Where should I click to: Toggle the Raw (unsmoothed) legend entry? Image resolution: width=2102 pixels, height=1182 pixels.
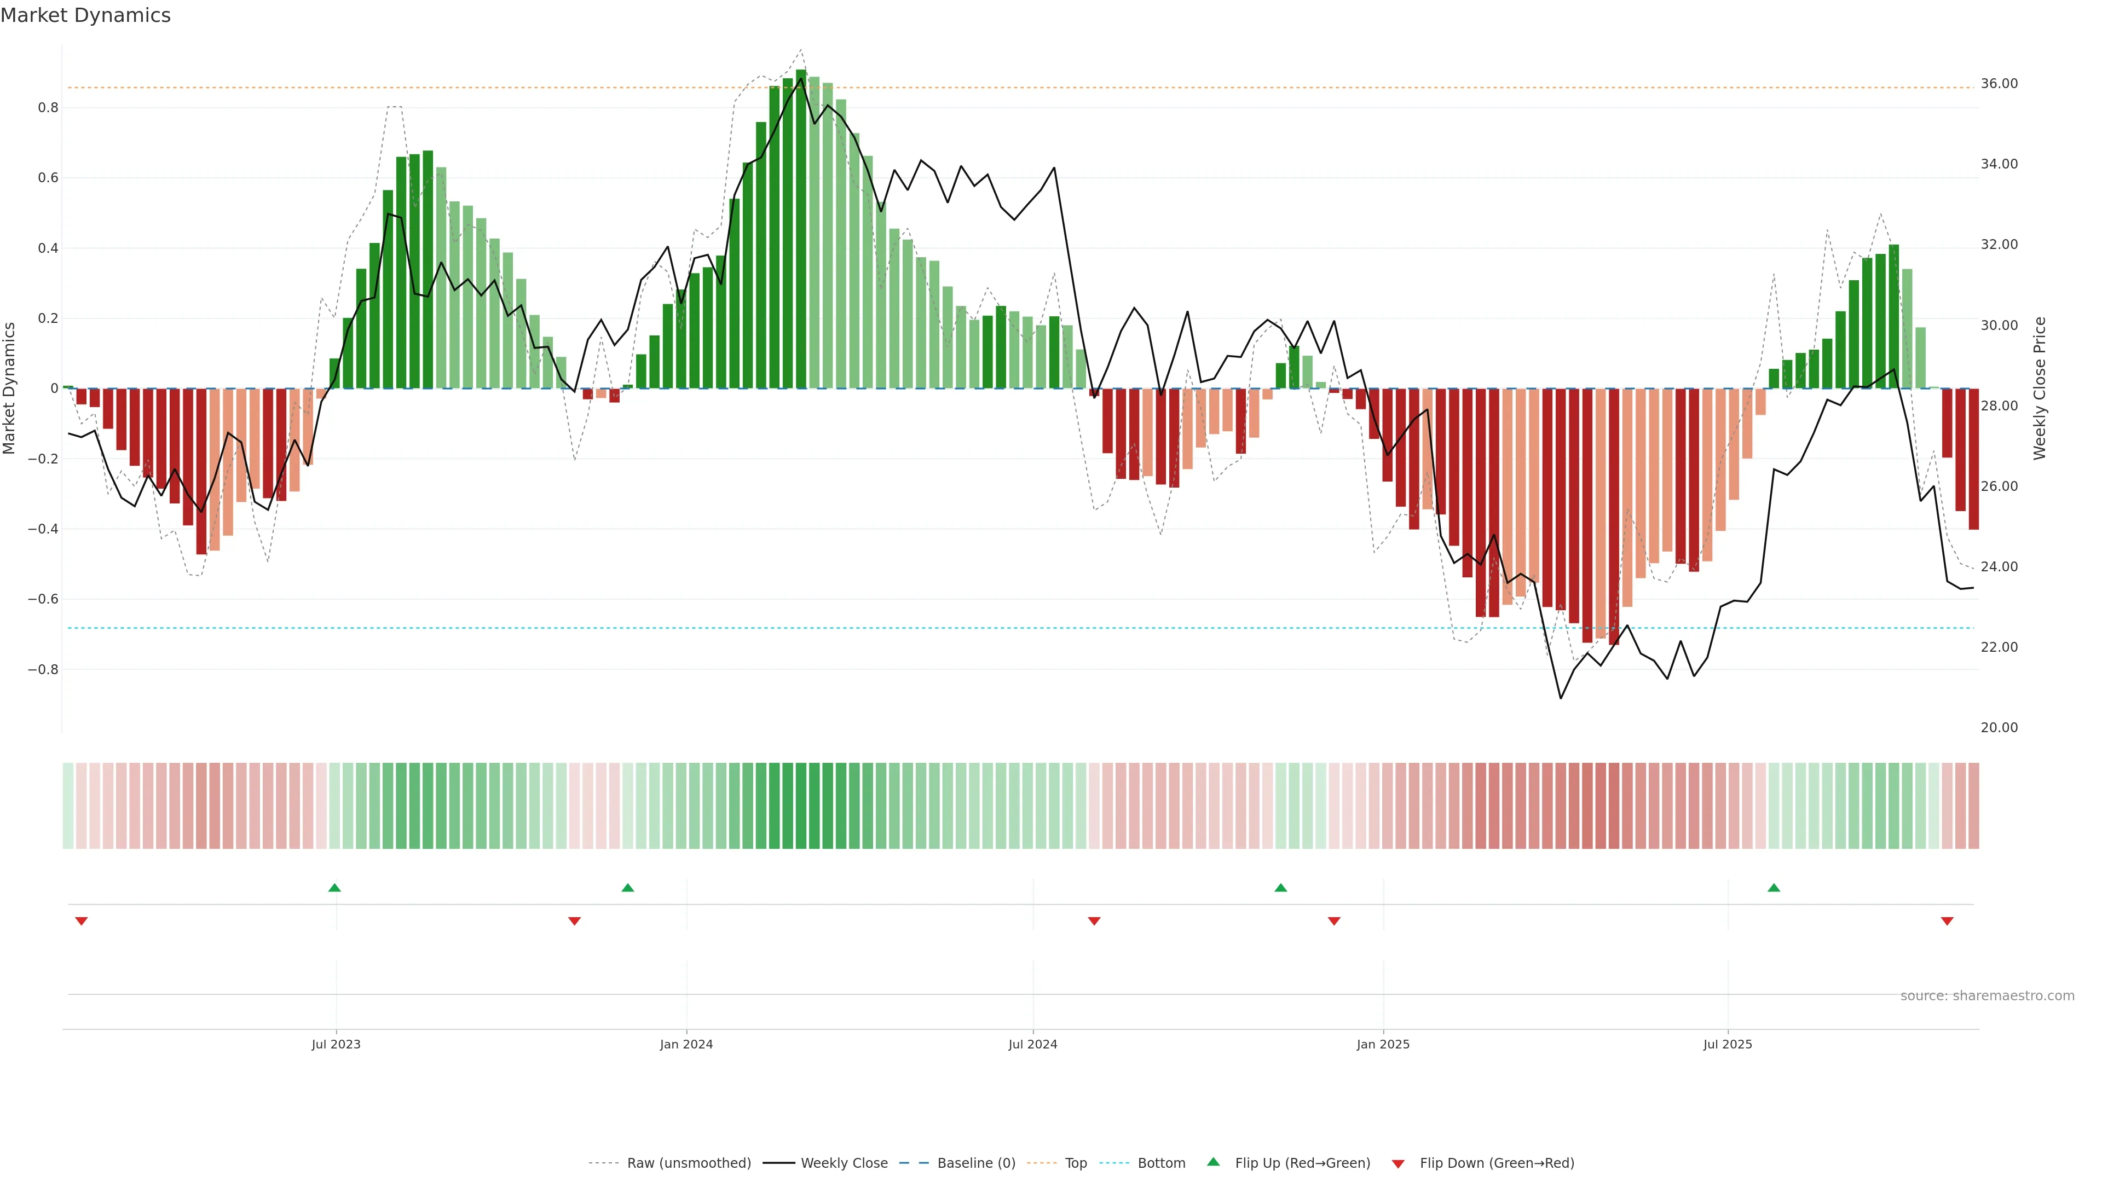(x=689, y=1163)
